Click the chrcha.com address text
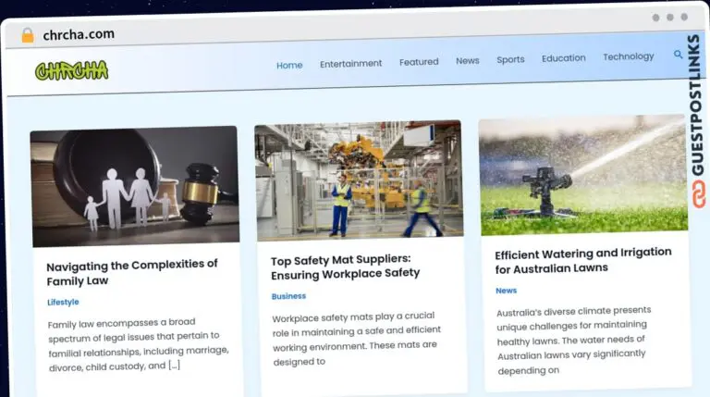The height and width of the screenshot is (397, 710). tap(79, 34)
